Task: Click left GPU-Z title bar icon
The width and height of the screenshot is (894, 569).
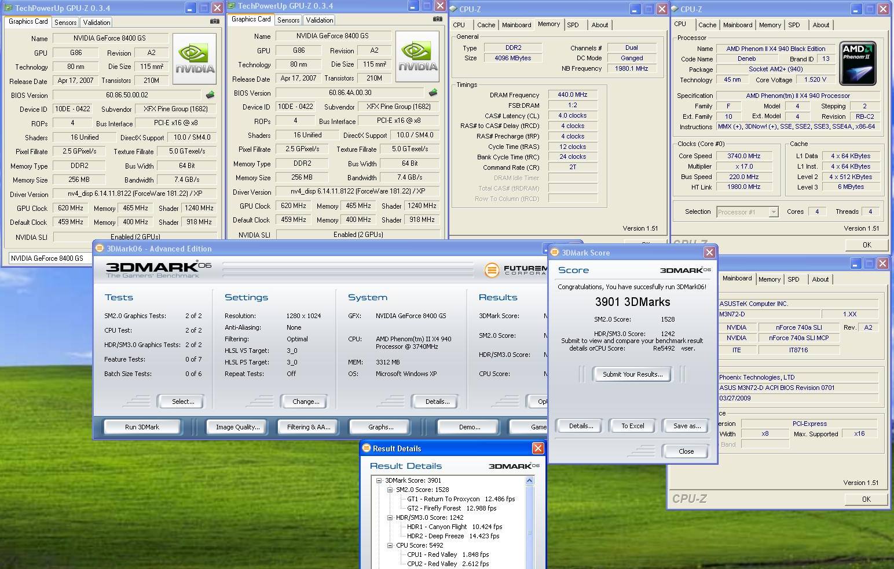Action: coord(9,8)
